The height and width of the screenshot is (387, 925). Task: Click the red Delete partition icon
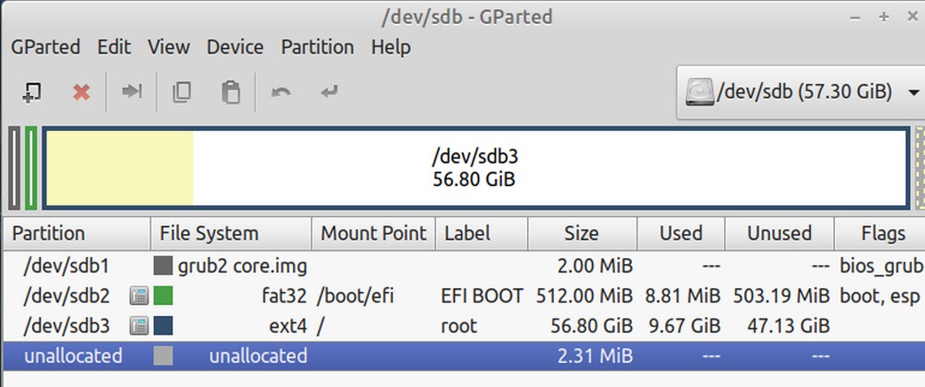pos(81,92)
